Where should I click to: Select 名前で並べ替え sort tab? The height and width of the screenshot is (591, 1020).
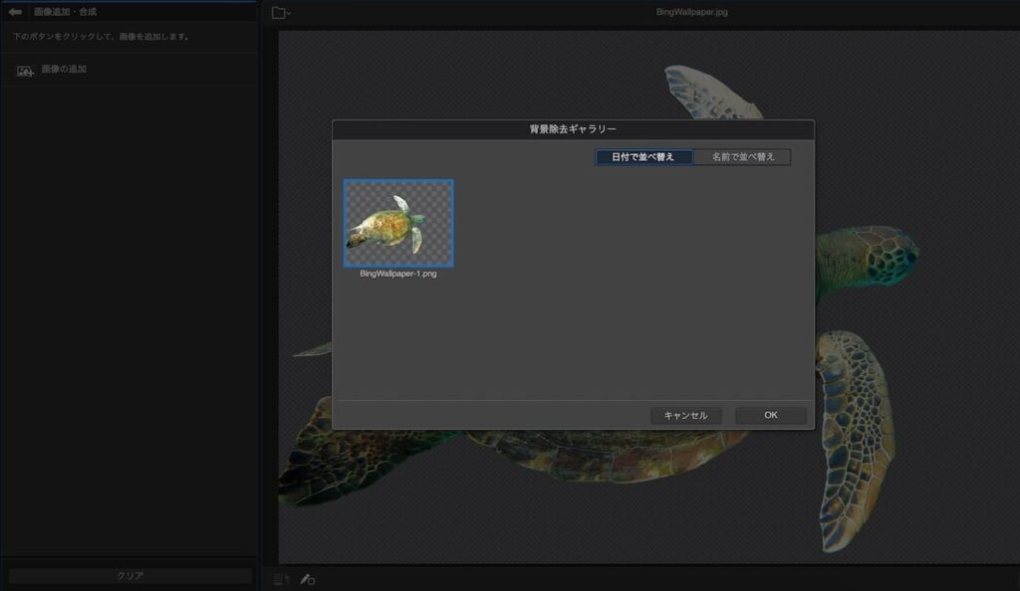tap(743, 156)
